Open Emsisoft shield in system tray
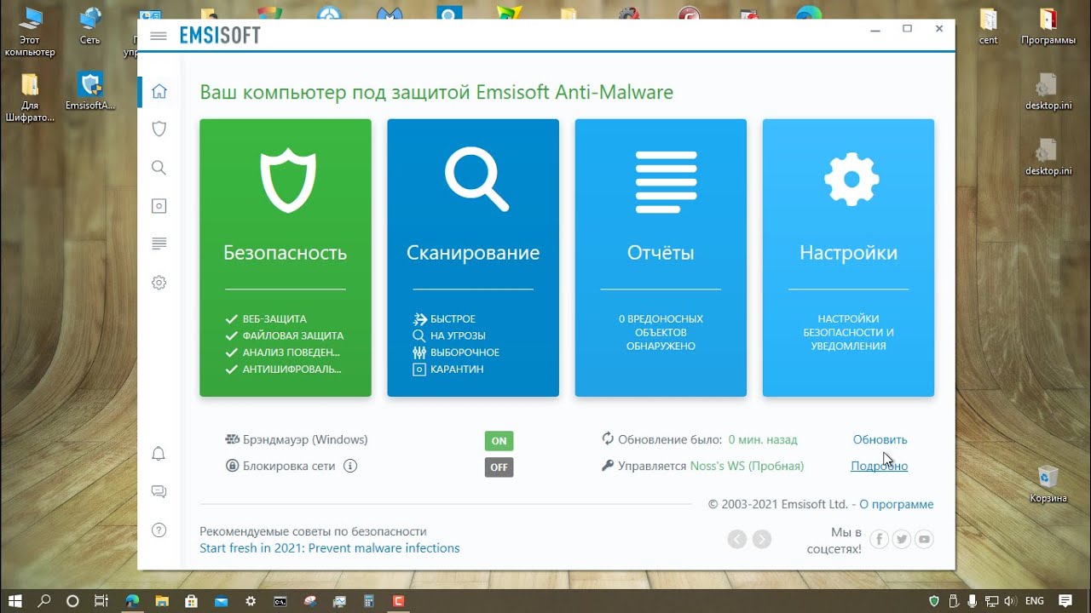This screenshot has height=613, width=1091. (934, 601)
